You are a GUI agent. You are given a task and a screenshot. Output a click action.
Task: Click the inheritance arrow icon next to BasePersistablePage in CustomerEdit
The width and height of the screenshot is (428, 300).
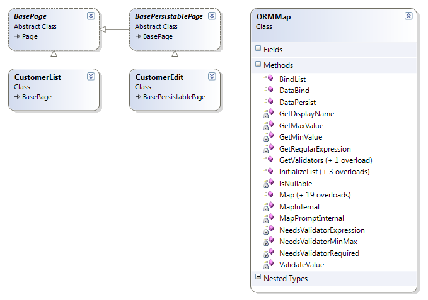coord(138,97)
